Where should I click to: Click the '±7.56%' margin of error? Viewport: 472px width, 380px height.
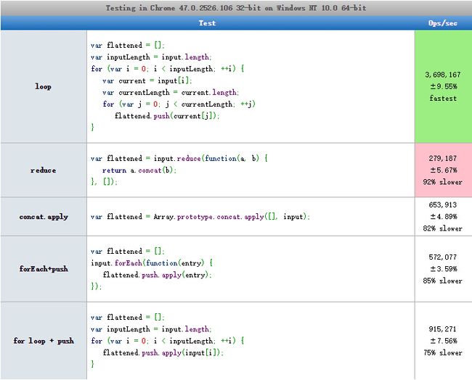[x=444, y=341]
